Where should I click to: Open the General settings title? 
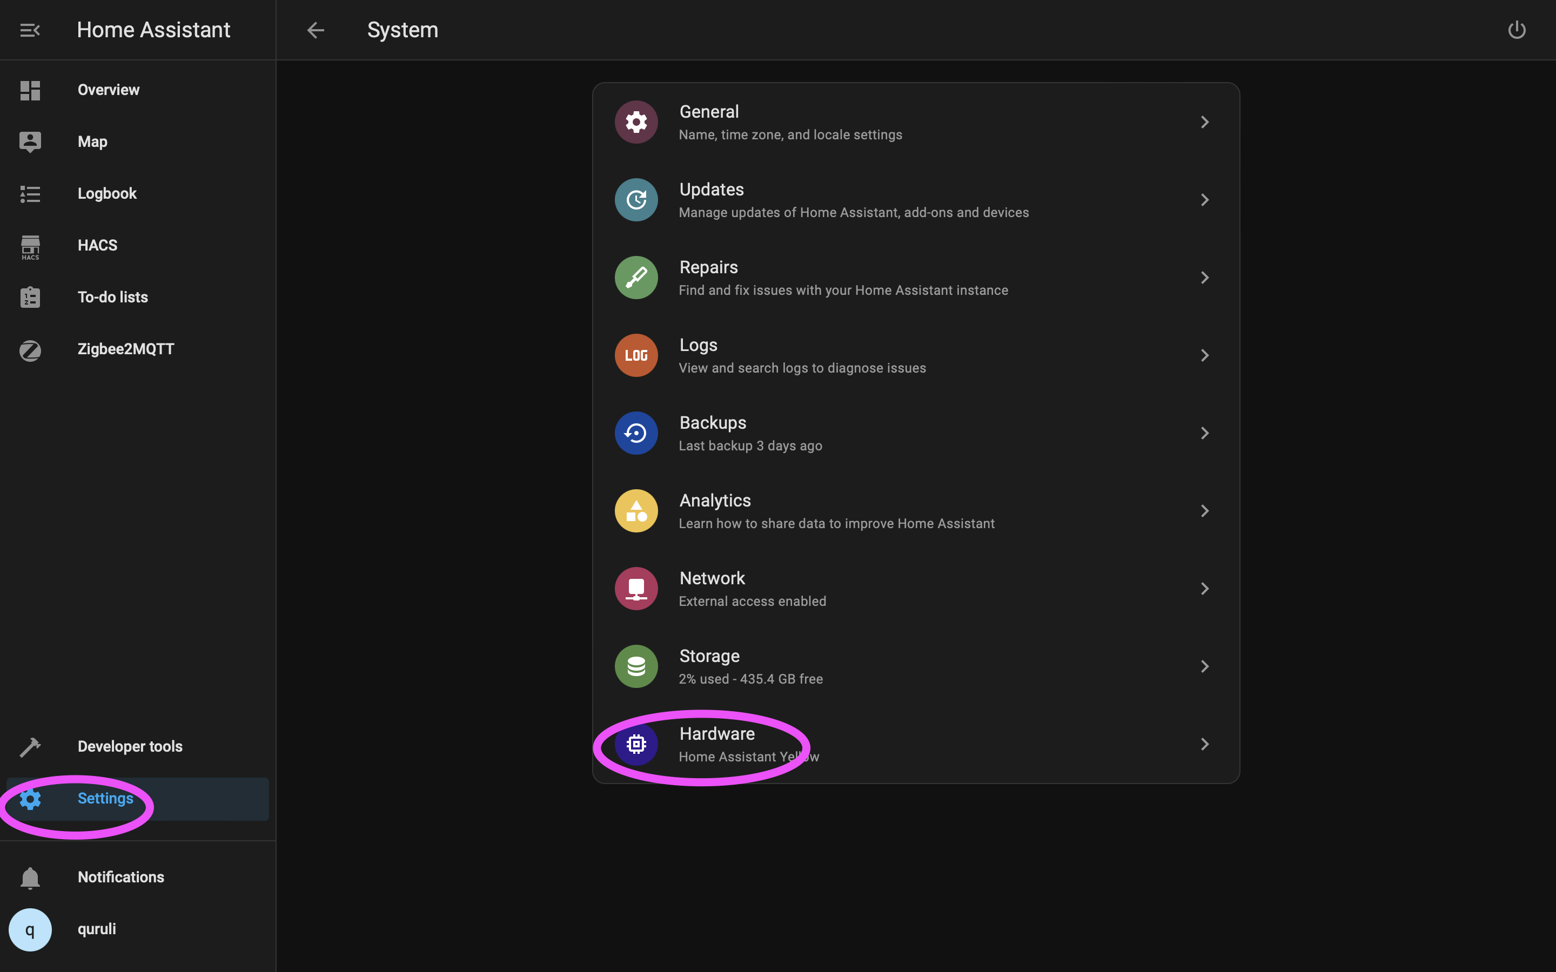pyautogui.click(x=709, y=112)
